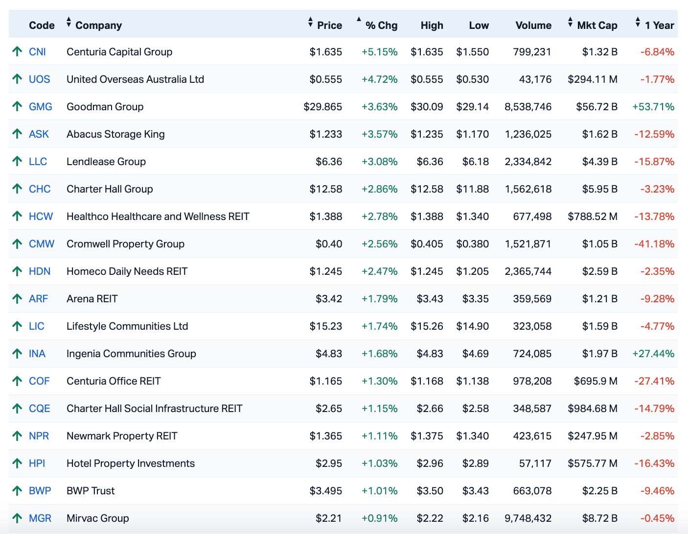The width and height of the screenshot is (688, 534).
Task: Click the green up arrow beside CQE
Action: click(x=17, y=408)
